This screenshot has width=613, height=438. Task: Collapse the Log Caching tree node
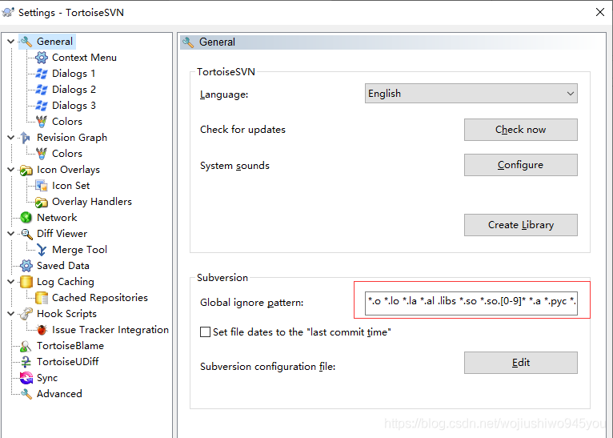tap(11, 282)
